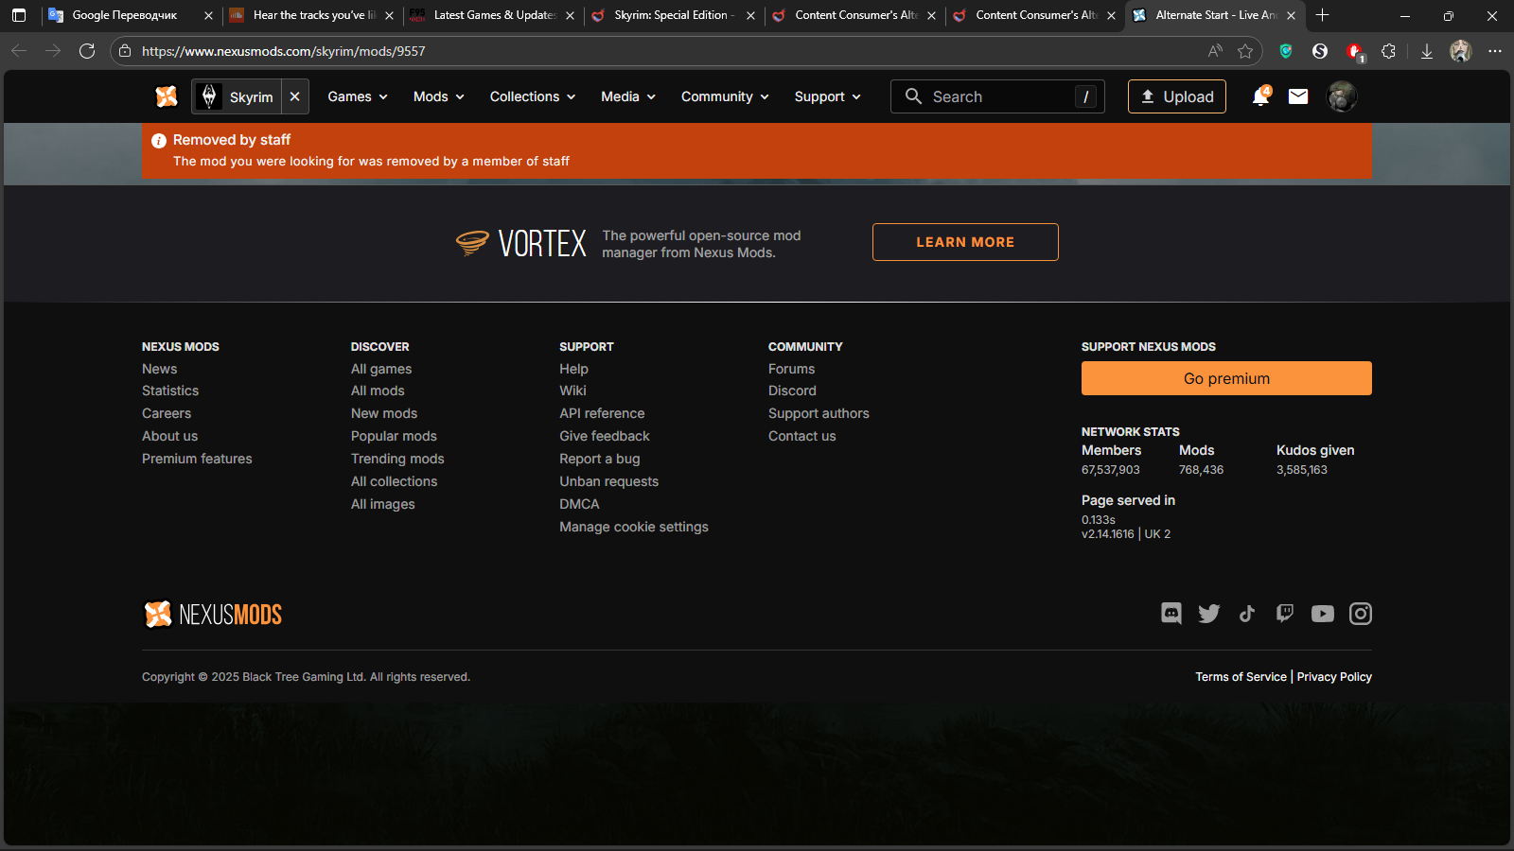Screen dimensions: 1514x851
Task: Open the notifications bell
Action: coord(1260,96)
